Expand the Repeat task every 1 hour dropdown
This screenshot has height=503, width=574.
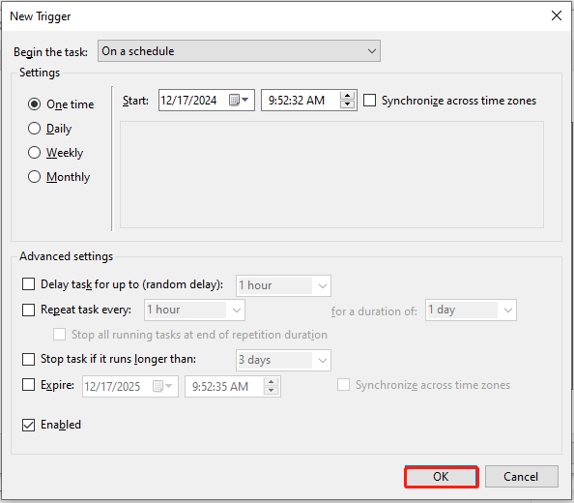pyautogui.click(x=194, y=310)
